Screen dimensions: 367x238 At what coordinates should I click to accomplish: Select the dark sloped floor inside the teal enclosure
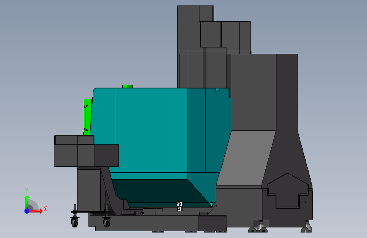[160, 191]
